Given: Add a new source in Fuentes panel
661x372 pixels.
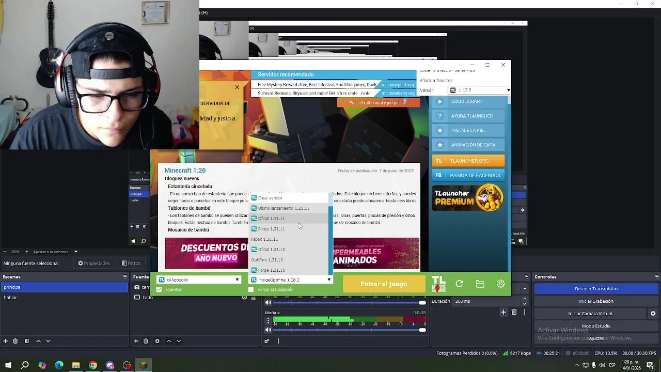Looking at the screenshot, I should click(136, 341).
